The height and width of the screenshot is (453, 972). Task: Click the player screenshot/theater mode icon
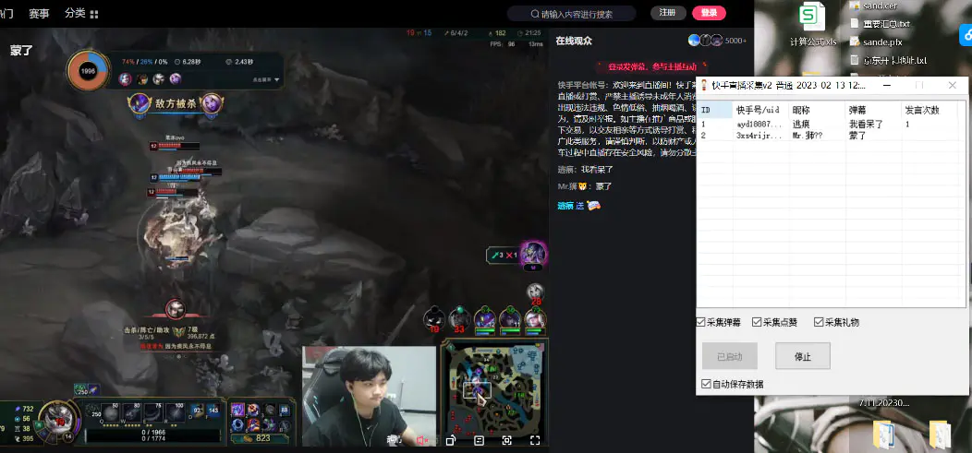pos(507,440)
